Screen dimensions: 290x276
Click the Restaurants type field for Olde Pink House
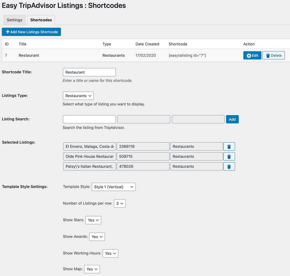196,156
